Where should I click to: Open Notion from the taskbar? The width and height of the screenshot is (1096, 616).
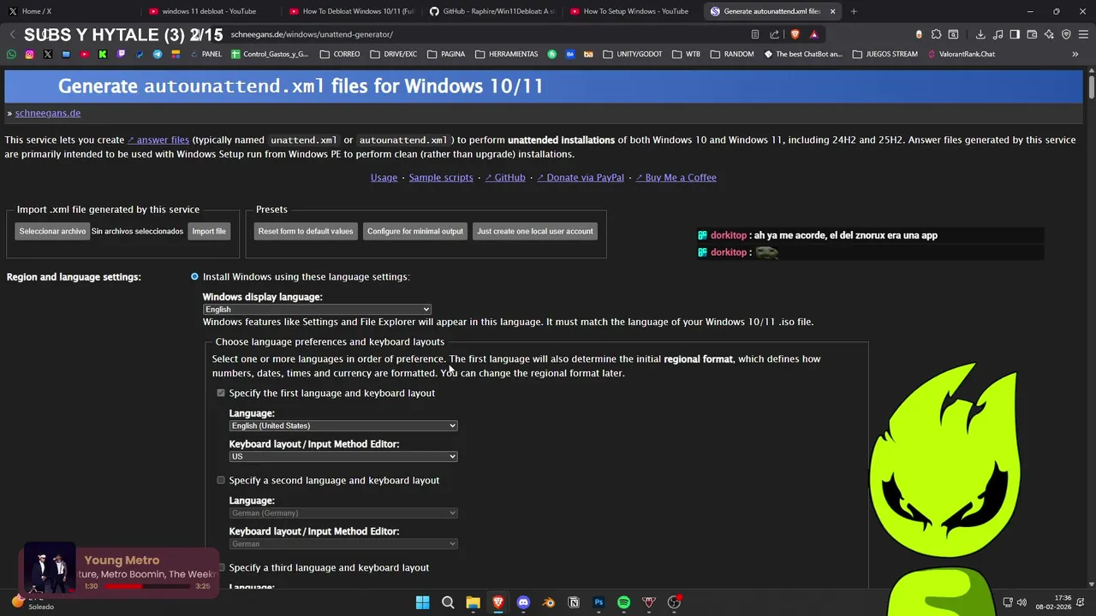pos(574,602)
